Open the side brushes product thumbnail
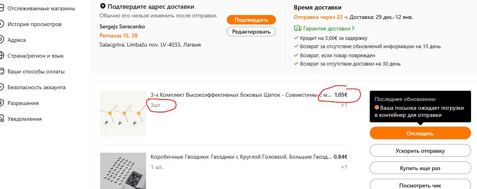This screenshot has height=189, width=477. (123, 114)
